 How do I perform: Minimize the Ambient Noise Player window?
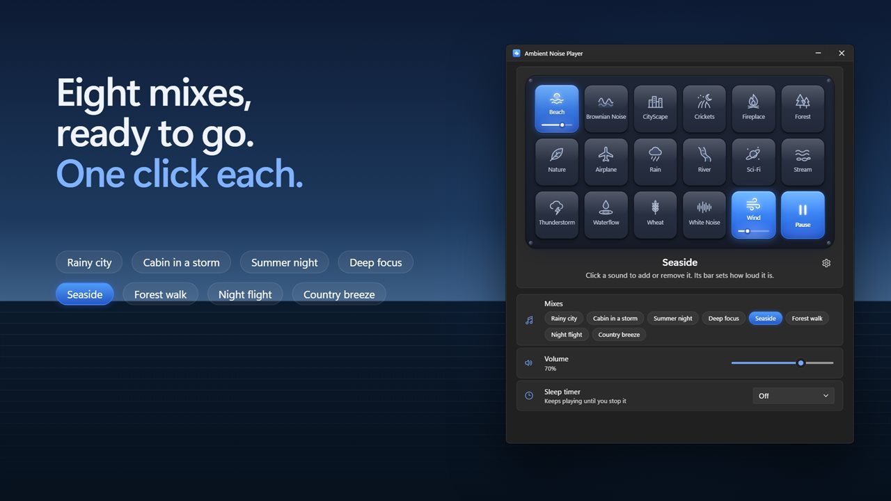[x=818, y=53]
